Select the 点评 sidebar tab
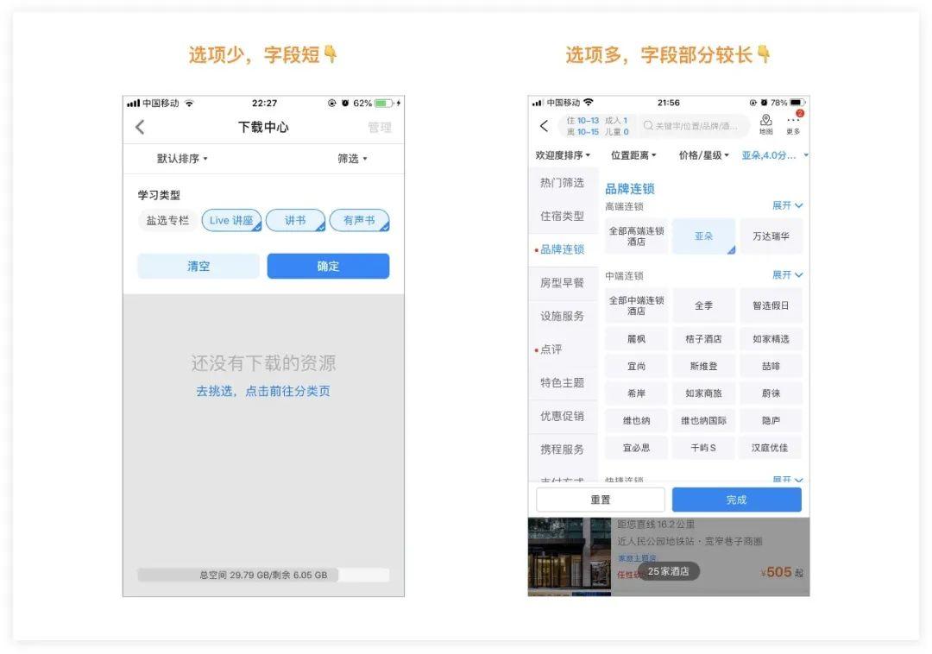This screenshot has height=654, width=932. (x=563, y=349)
